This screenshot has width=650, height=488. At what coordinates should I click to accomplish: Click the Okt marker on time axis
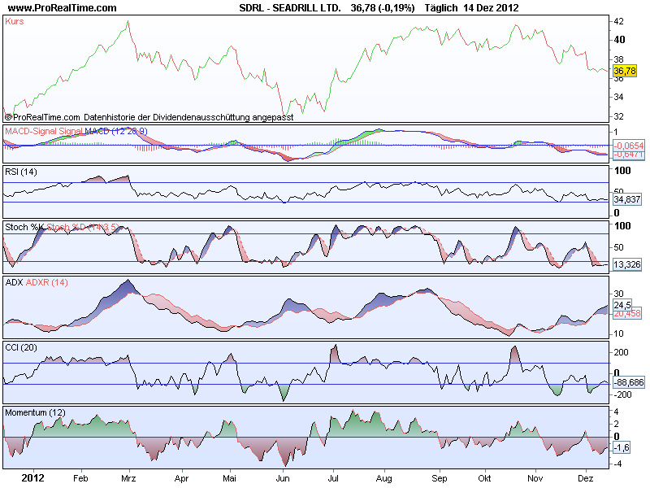click(484, 478)
